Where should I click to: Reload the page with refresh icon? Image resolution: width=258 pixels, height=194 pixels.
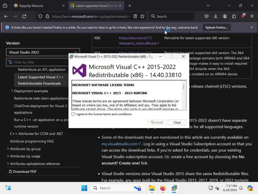pyautogui.click(x=24, y=16)
